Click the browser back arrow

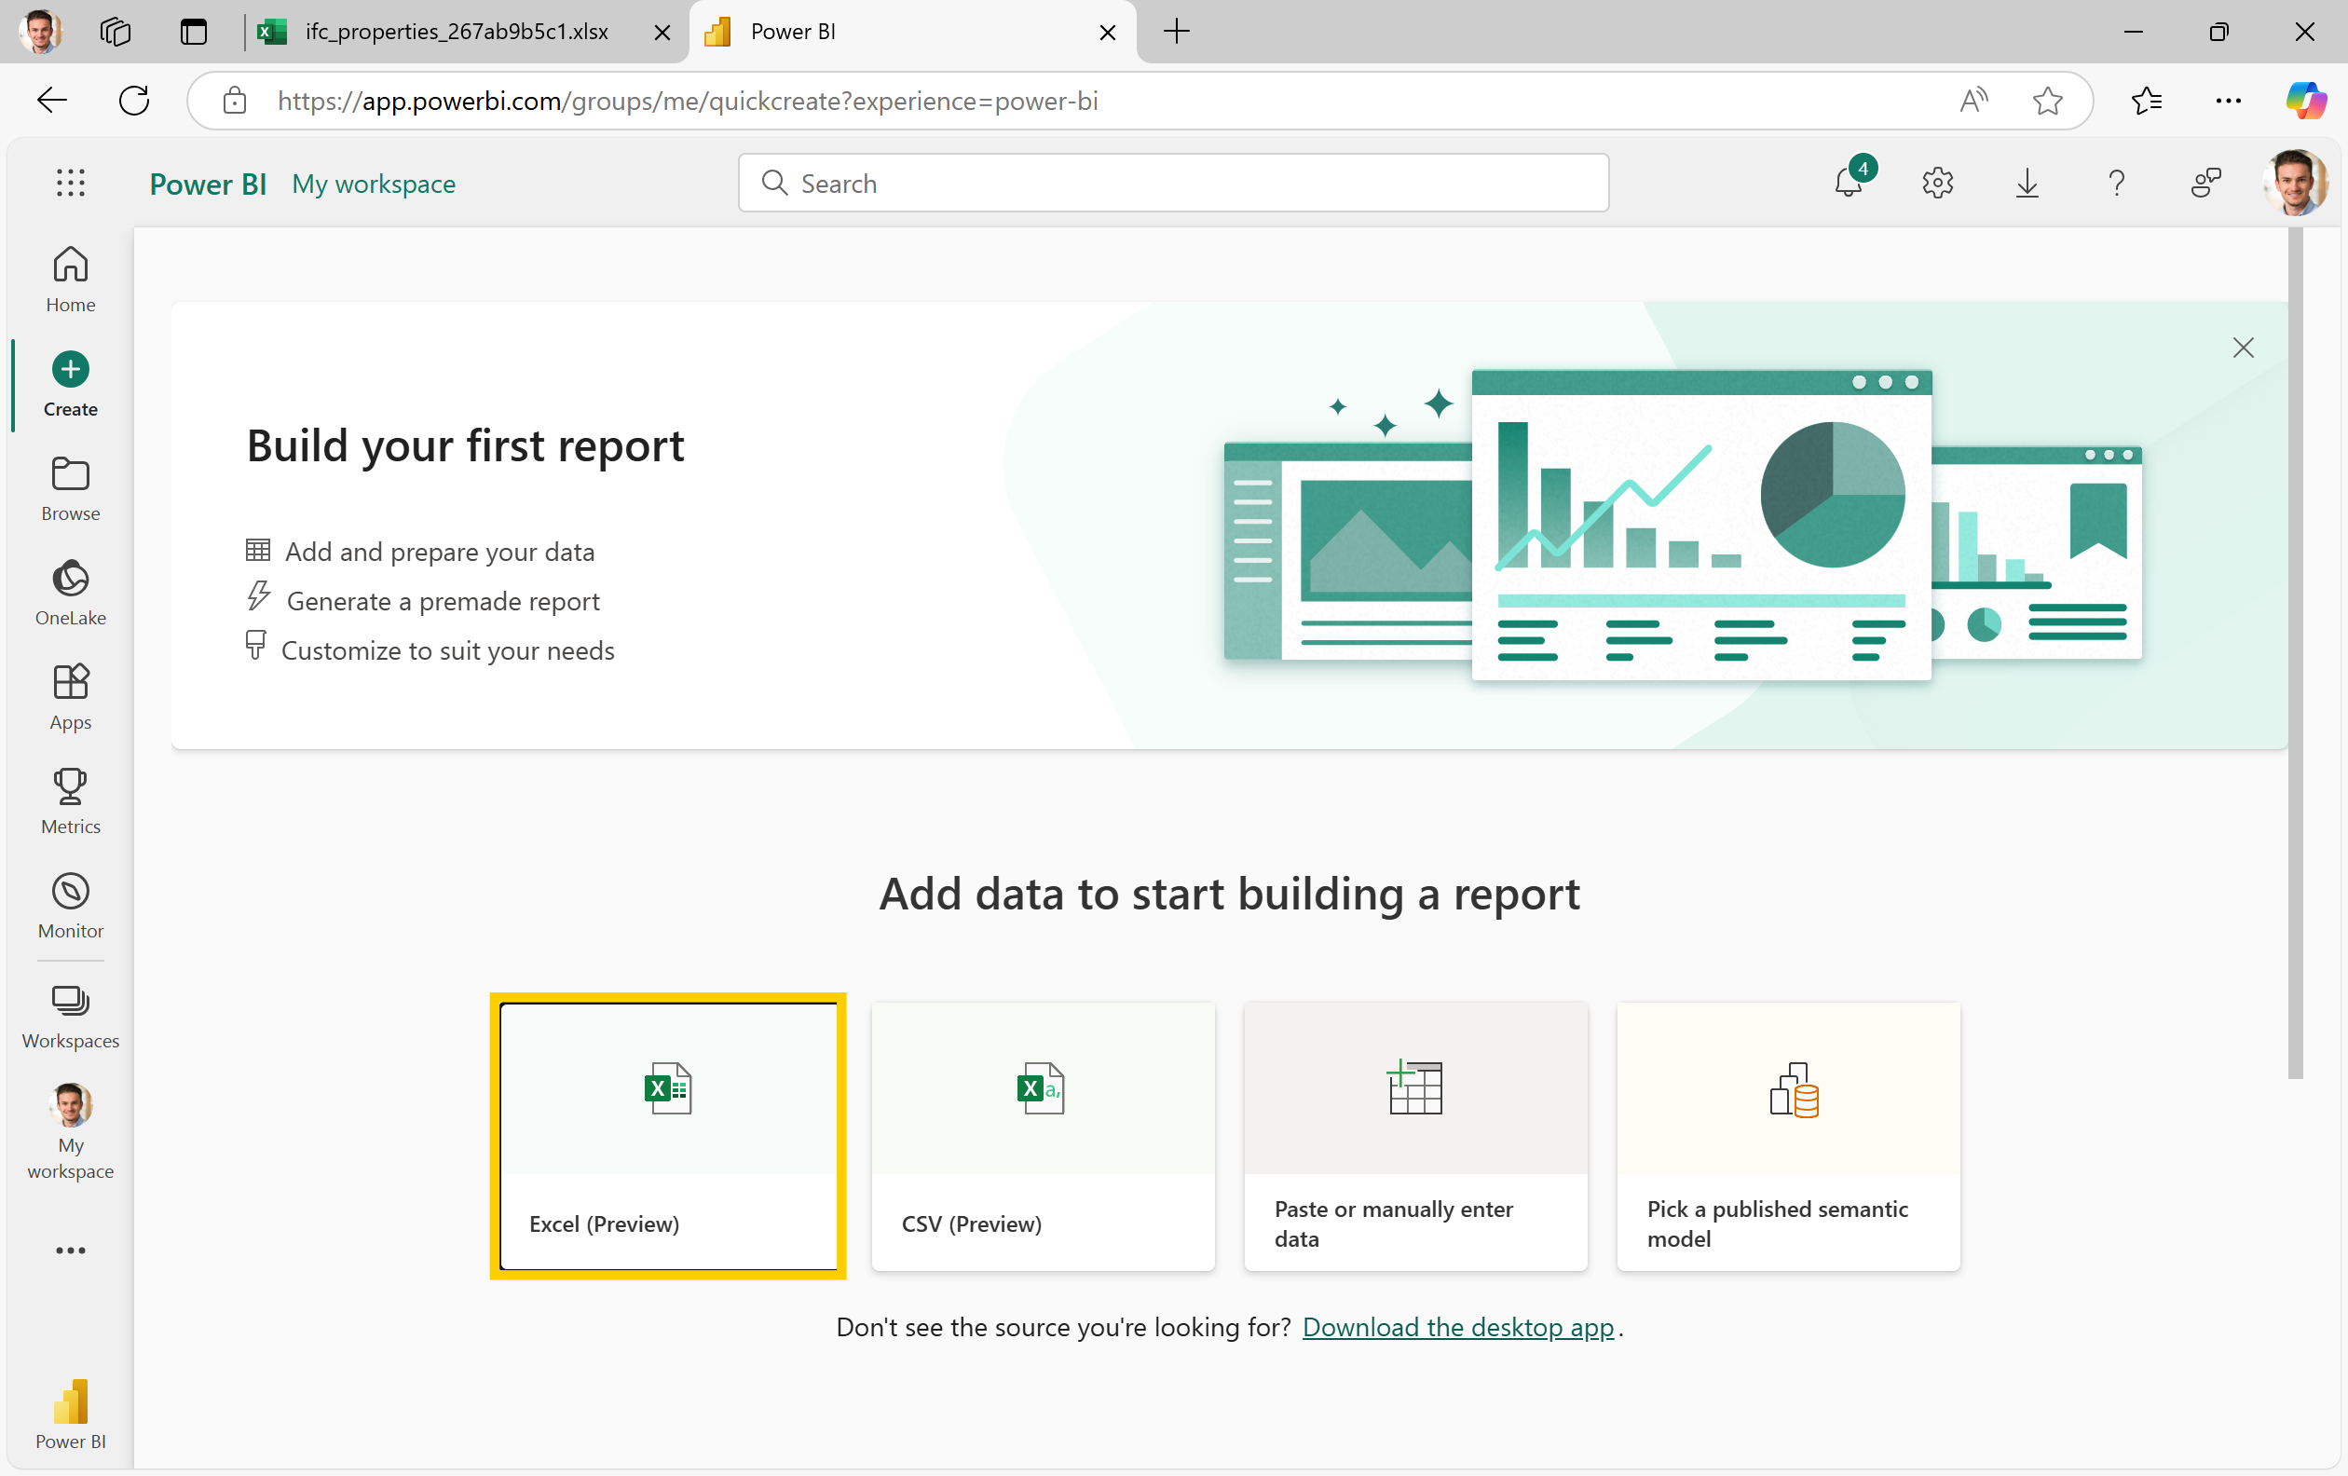click(x=51, y=100)
